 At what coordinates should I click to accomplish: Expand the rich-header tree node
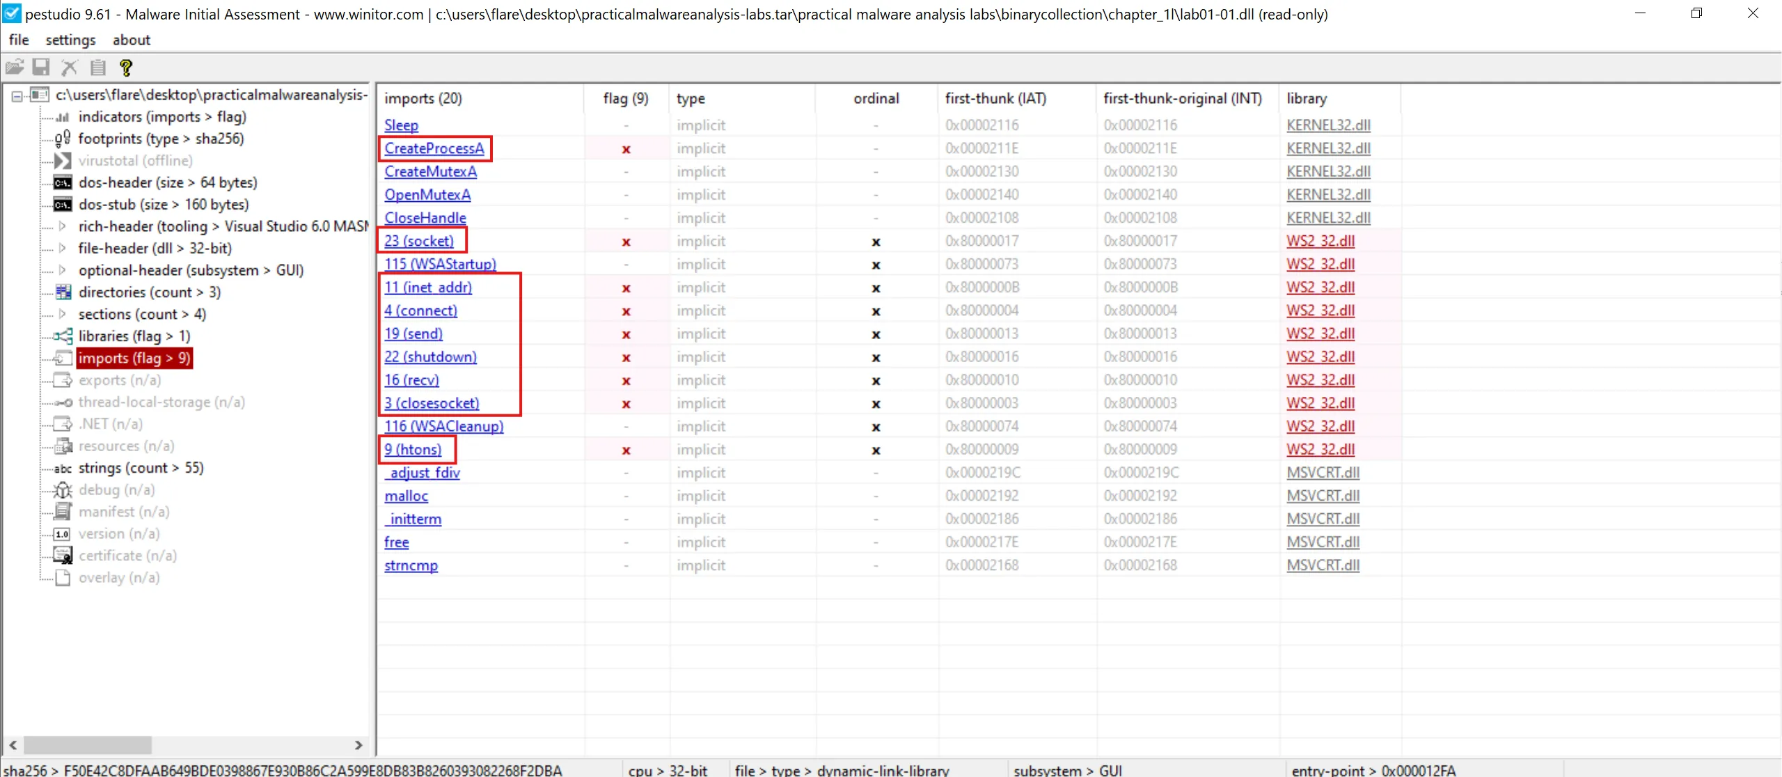63,226
